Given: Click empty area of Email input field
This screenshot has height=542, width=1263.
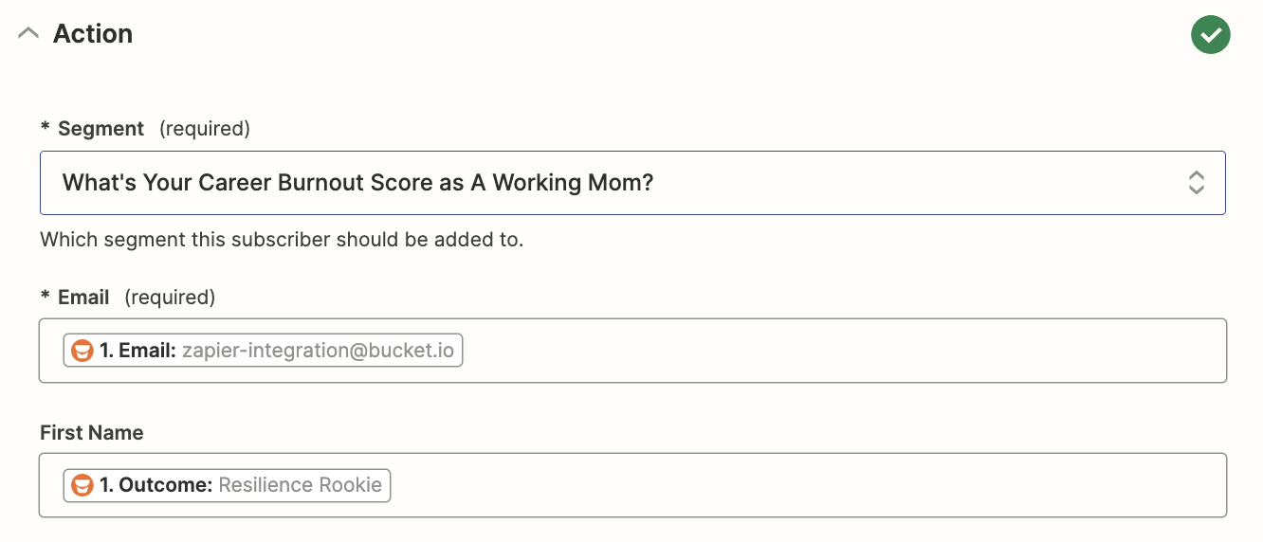Looking at the screenshot, I should point(834,351).
